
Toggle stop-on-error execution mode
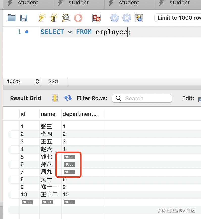[x=96, y=18]
